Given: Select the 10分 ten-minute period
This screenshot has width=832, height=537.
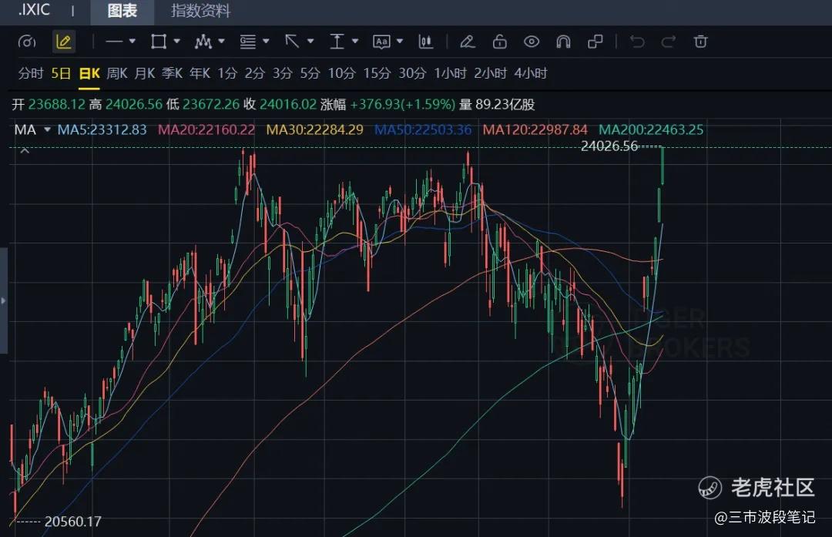Looking at the screenshot, I should click(341, 73).
